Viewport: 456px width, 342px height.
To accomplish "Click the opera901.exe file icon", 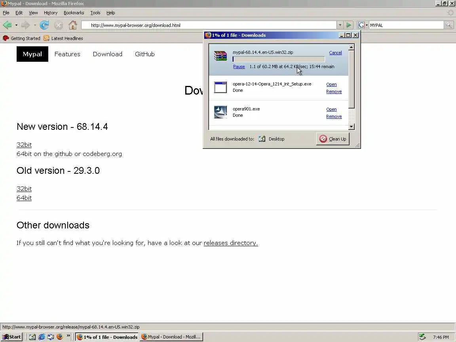I will (x=220, y=112).
